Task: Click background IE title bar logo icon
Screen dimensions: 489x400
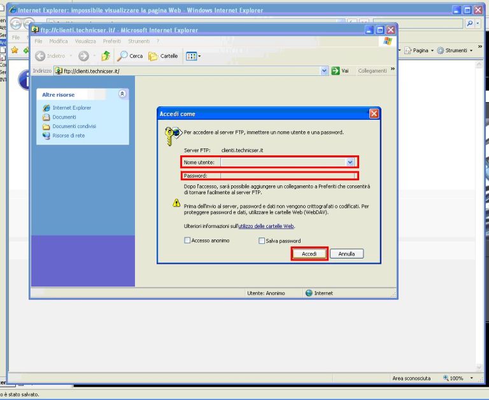Action: click(x=13, y=10)
